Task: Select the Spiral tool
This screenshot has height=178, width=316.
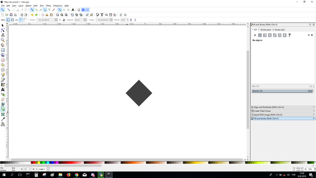Action: [x=2, y=70]
